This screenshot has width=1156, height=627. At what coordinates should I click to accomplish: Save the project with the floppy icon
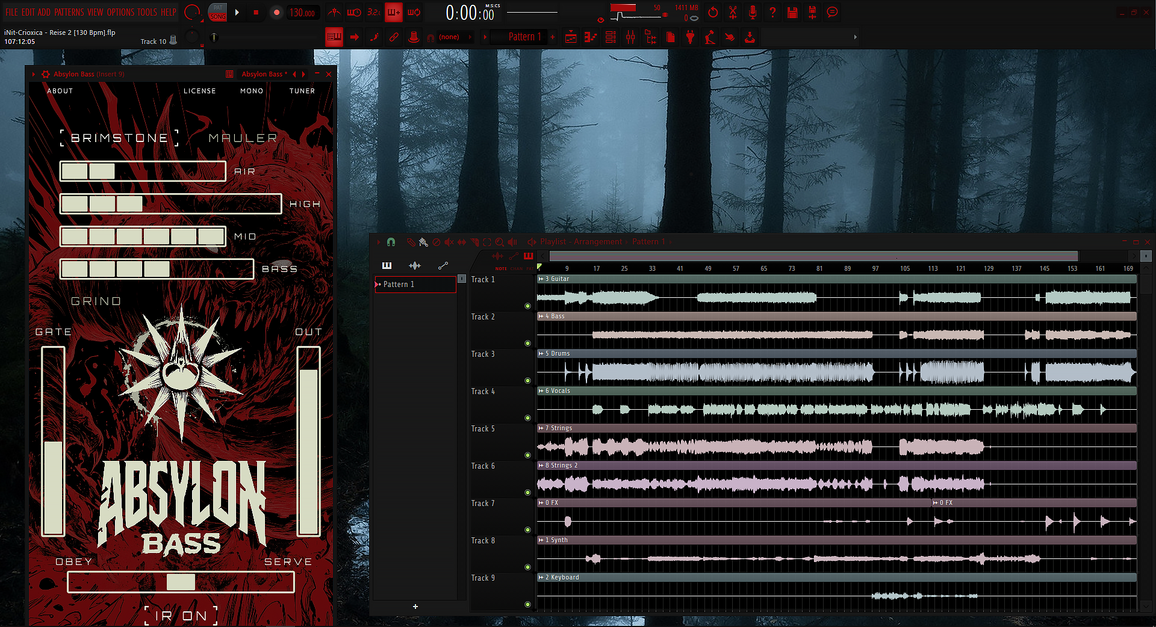click(792, 12)
